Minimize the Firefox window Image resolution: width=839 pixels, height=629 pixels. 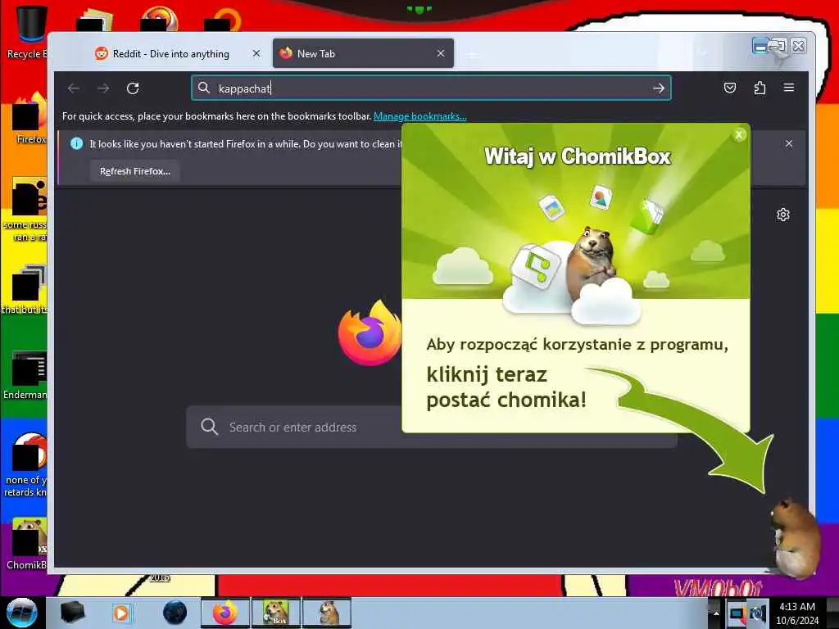(x=760, y=46)
